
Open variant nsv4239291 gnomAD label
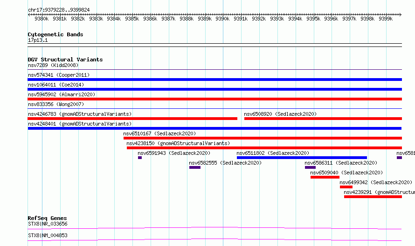379,192
